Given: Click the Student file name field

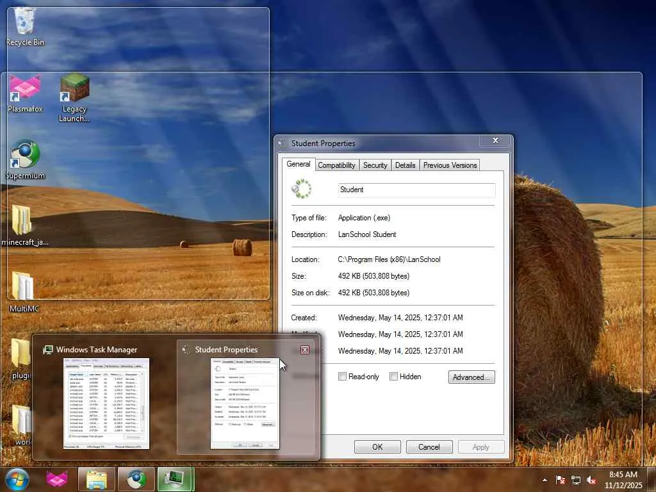Looking at the screenshot, I should (416, 190).
